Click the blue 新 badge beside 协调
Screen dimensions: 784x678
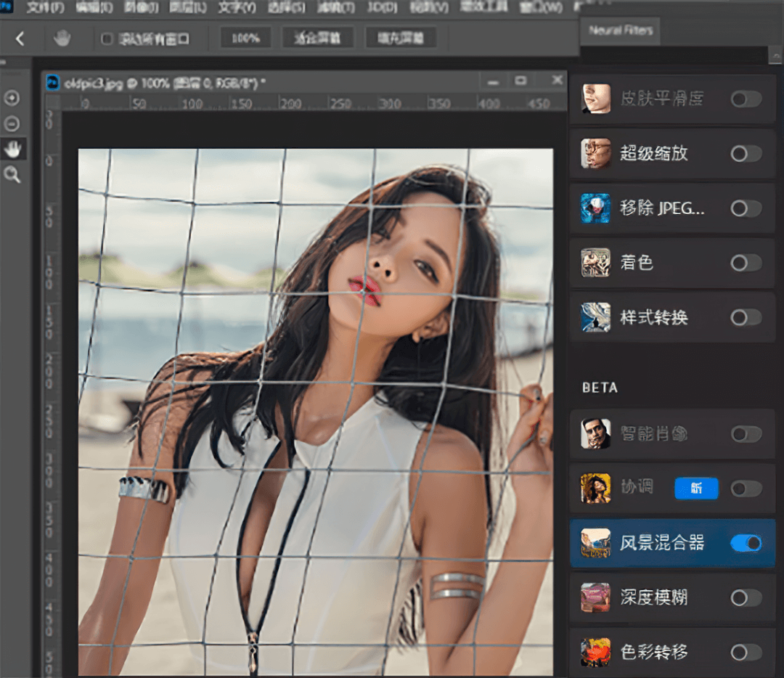coord(695,489)
